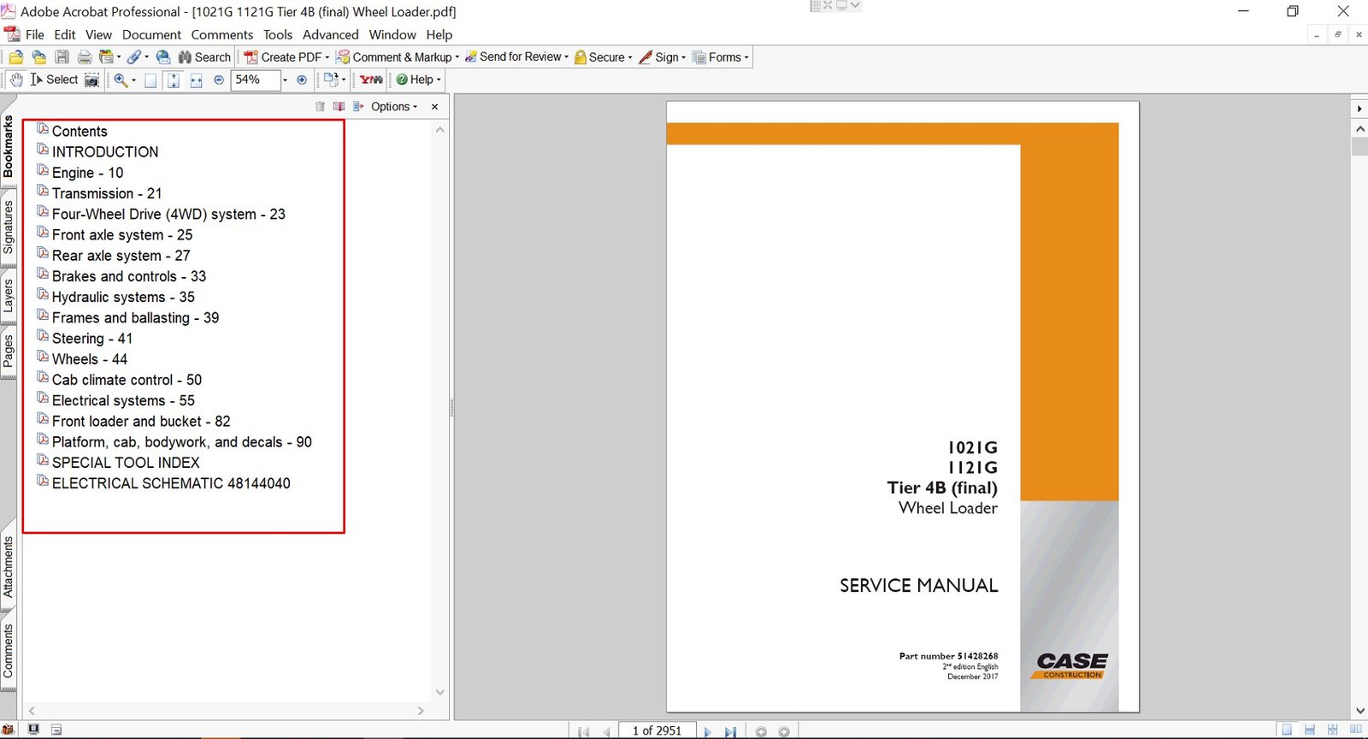Expand the bookmarks Options menu

click(394, 107)
